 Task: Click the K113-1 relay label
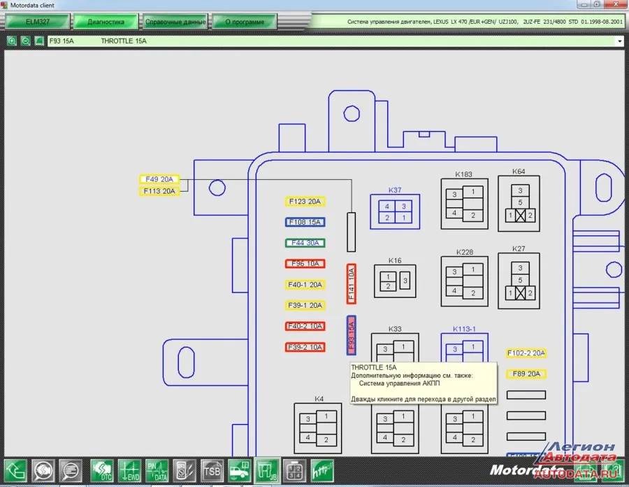tap(464, 329)
